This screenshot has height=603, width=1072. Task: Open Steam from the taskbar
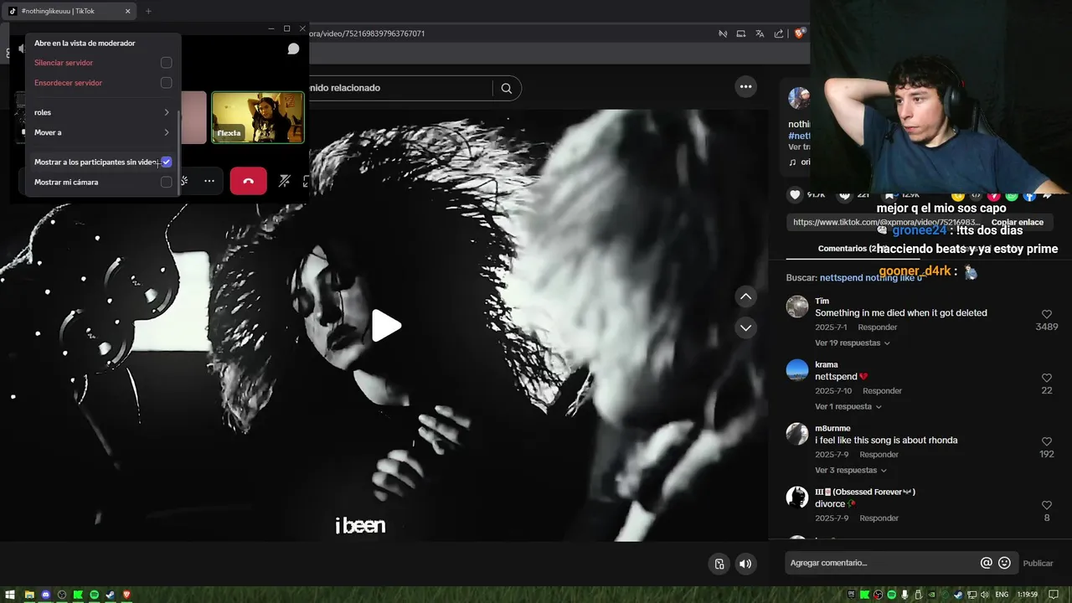click(111, 595)
